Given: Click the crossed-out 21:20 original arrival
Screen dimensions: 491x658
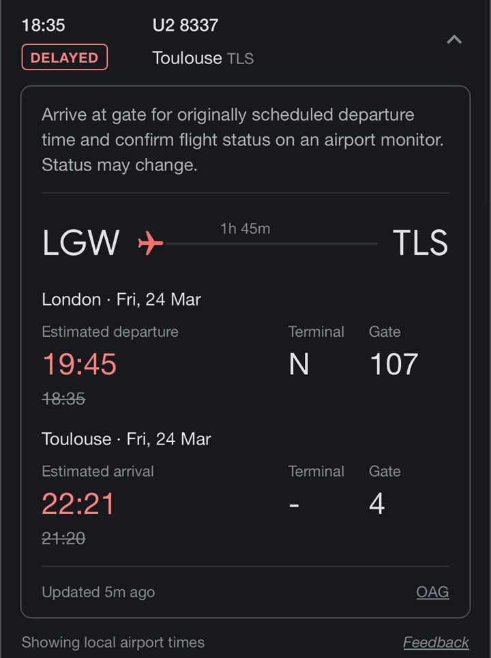Looking at the screenshot, I should [64, 537].
